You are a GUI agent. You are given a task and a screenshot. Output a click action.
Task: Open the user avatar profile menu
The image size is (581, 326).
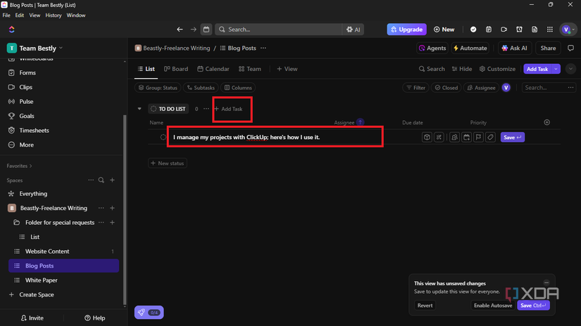pyautogui.click(x=568, y=30)
